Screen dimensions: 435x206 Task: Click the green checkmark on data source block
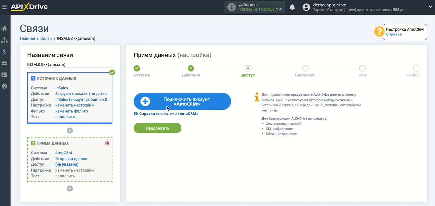pyautogui.click(x=112, y=72)
